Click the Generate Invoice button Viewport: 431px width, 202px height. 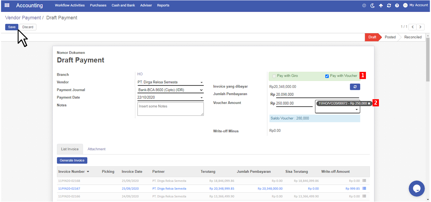click(72, 160)
